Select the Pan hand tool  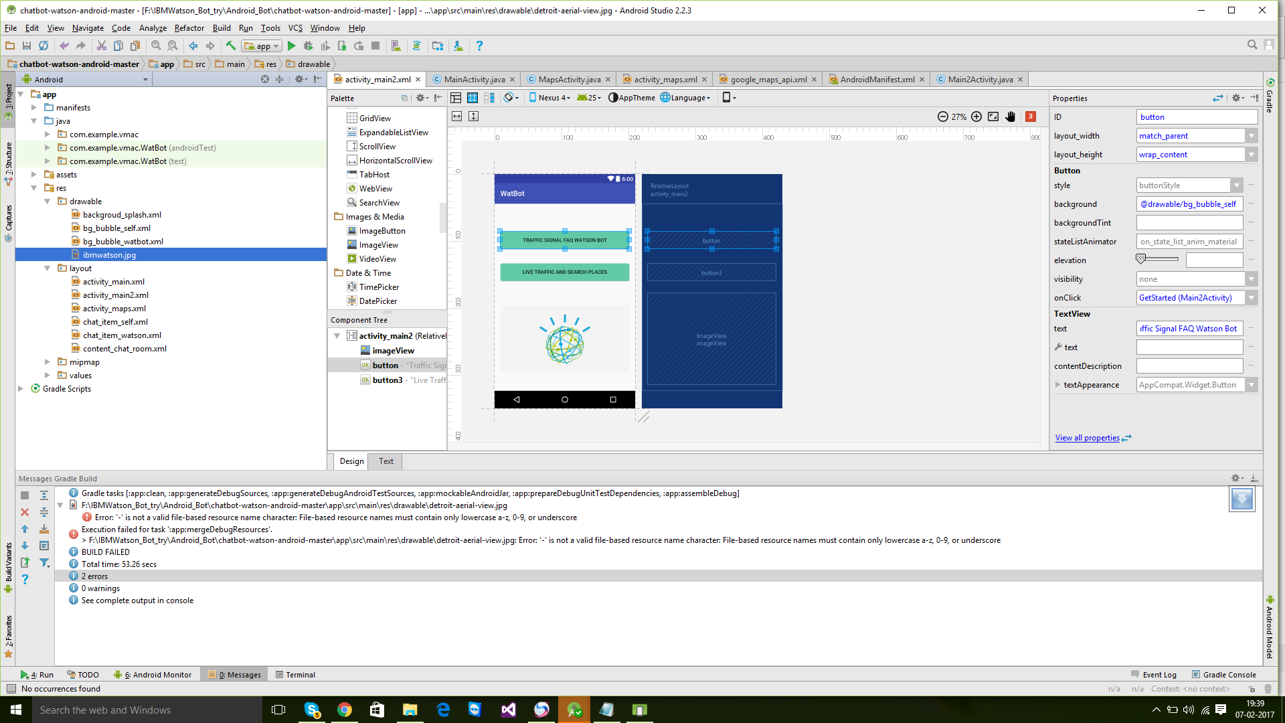pyautogui.click(x=1011, y=116)
